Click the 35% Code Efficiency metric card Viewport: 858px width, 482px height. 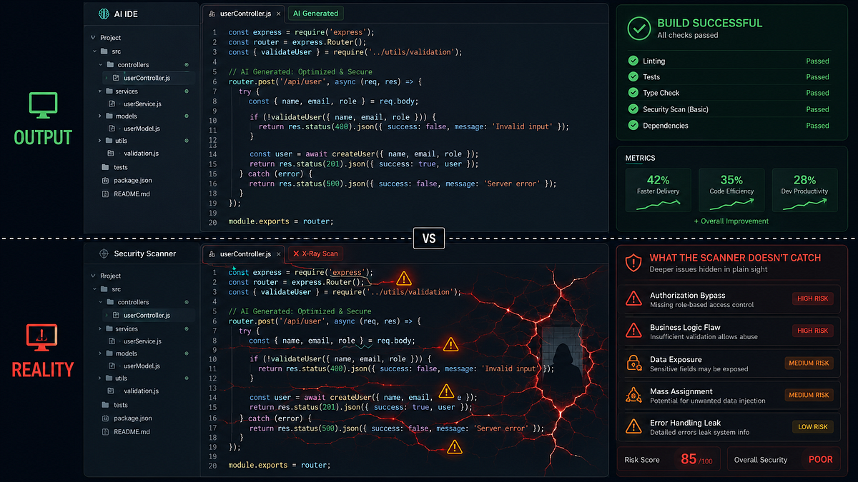pyautogui.click(x=731, y=191)
